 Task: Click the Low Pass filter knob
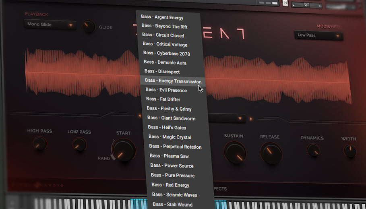pyautogui.click(x=80, y=145)
